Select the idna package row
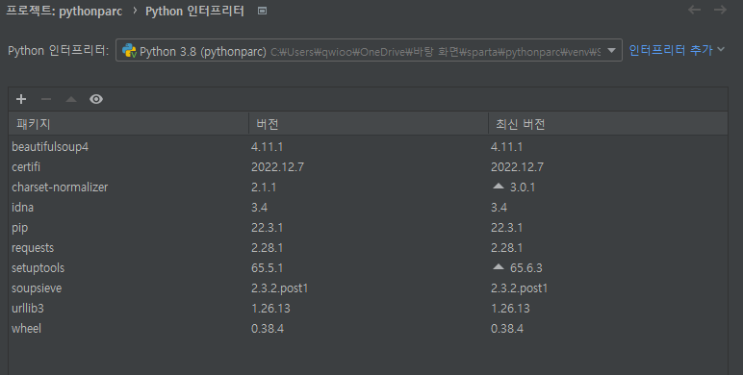743x375 pixels. (x=369, y=208)
